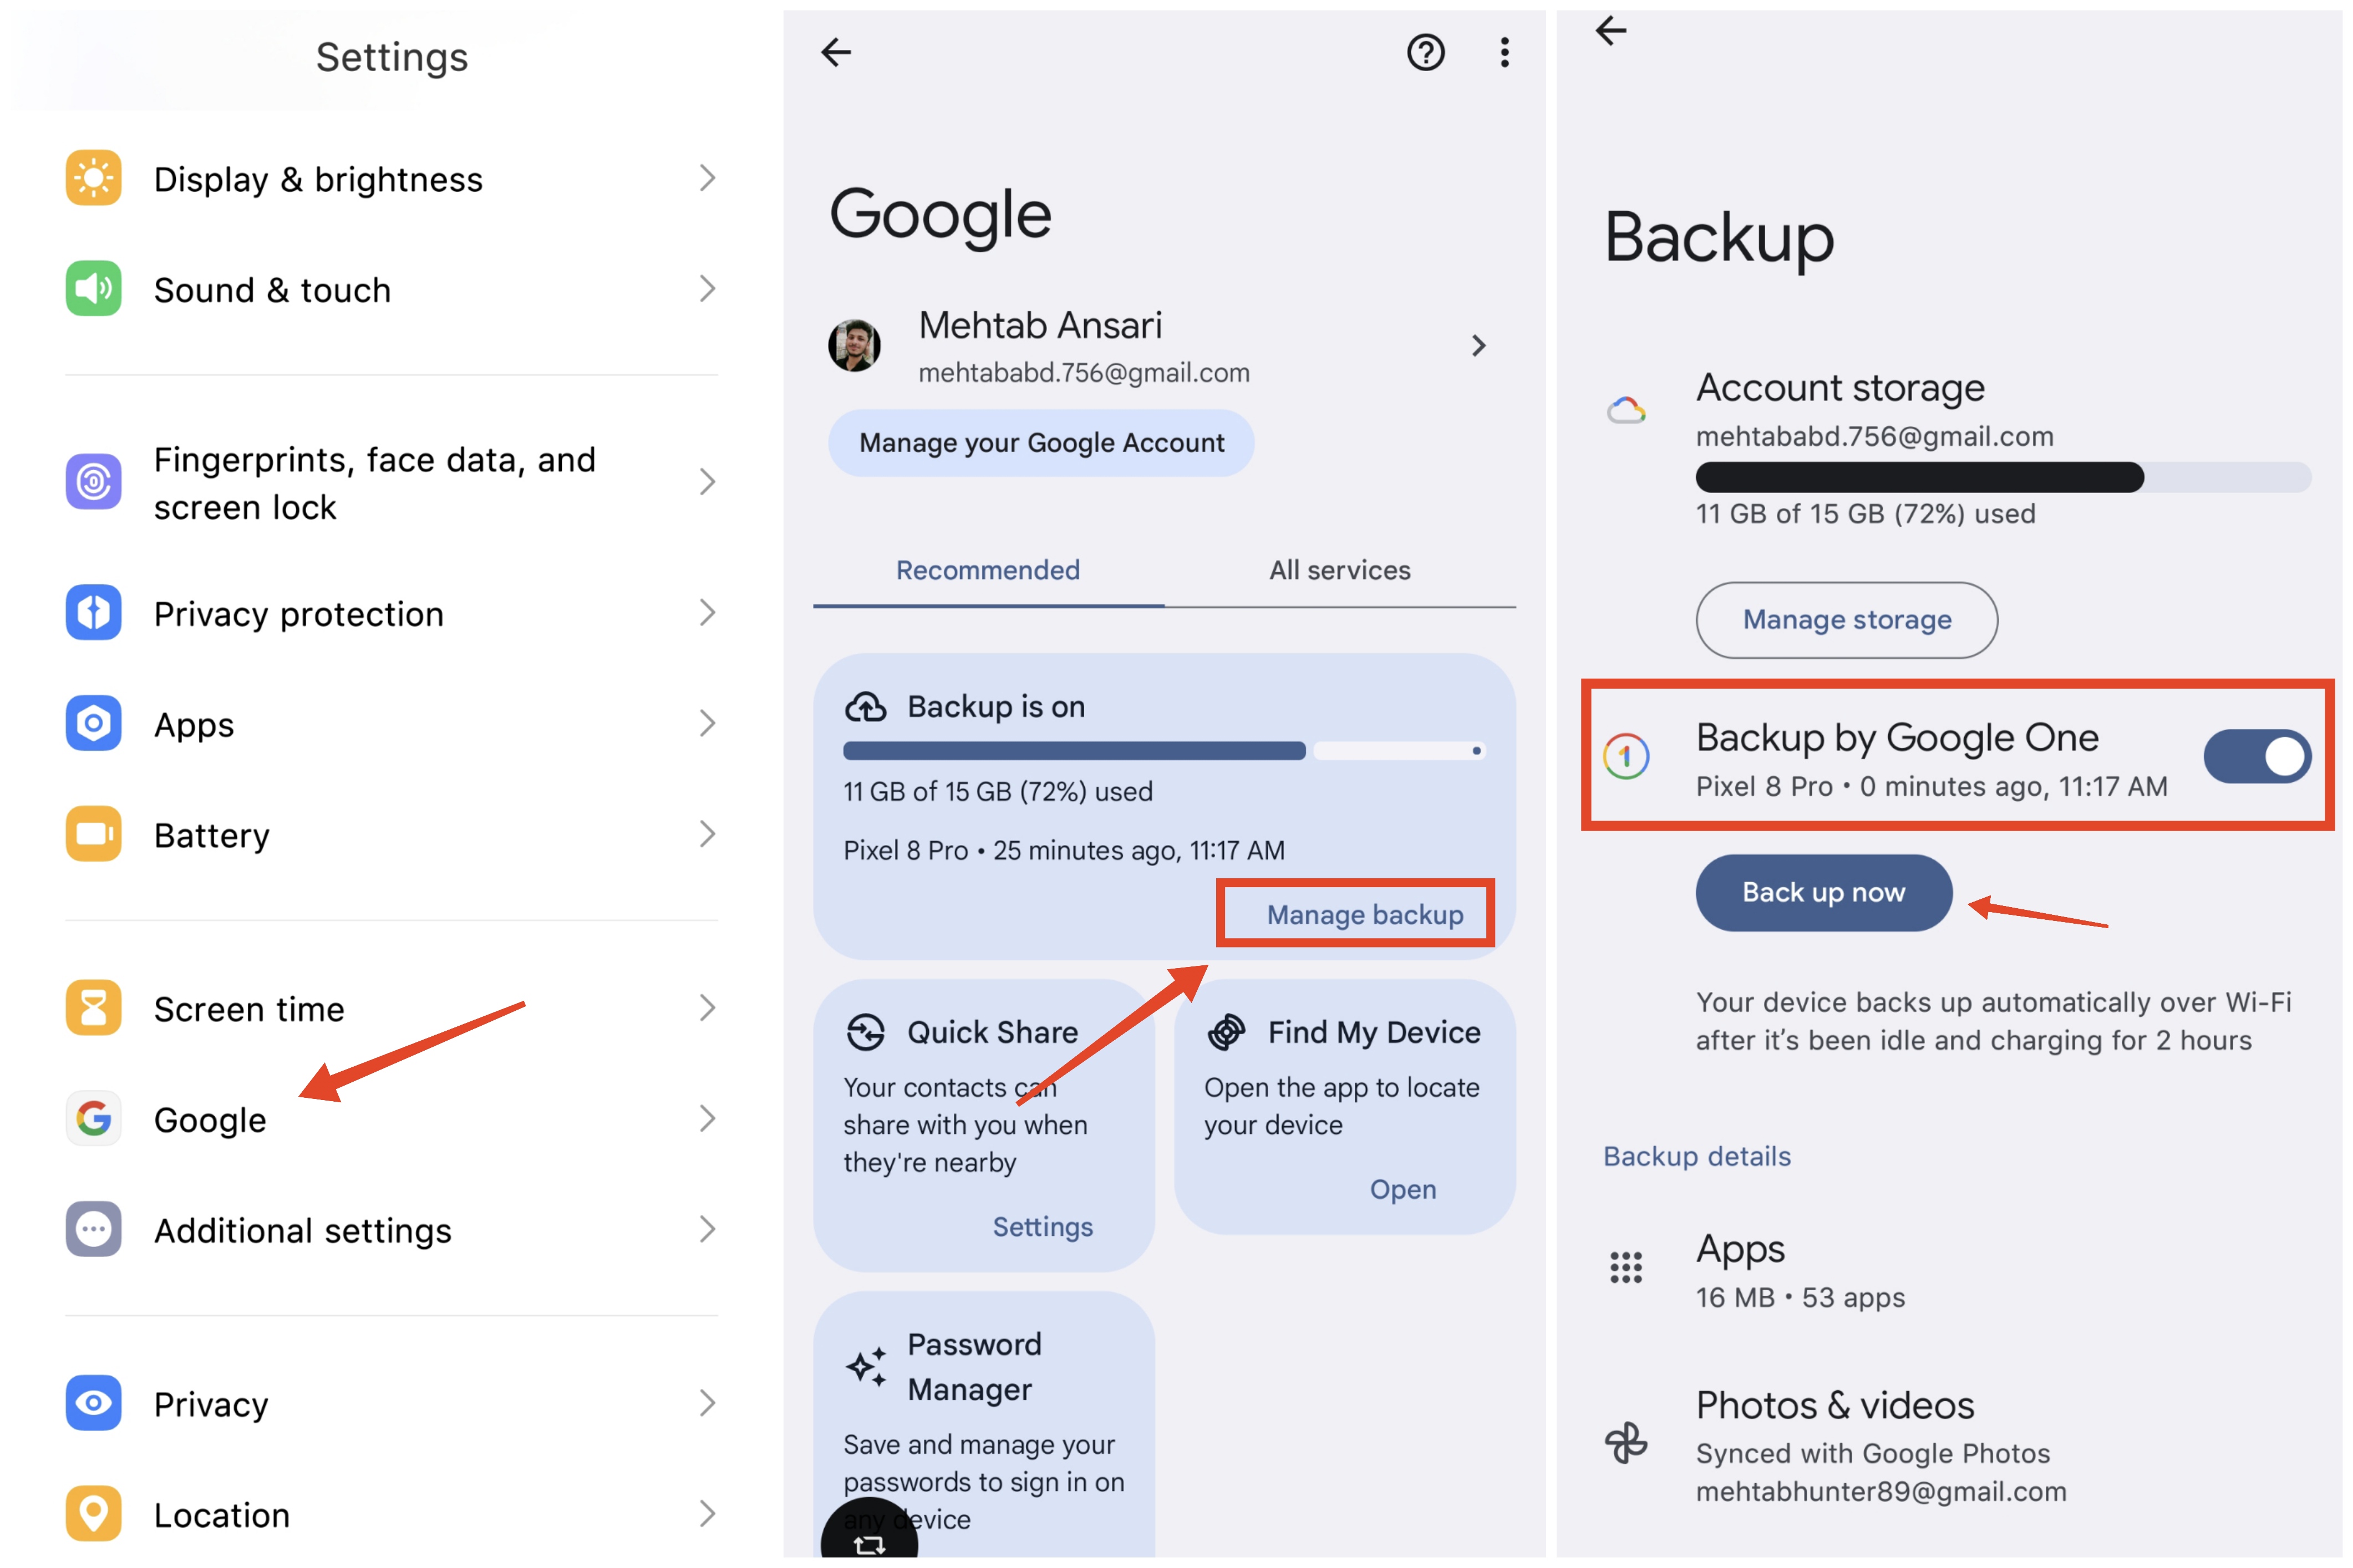
Task: Tap Manage backup link
Action: pyautogui.click(x=1364, y=914)
